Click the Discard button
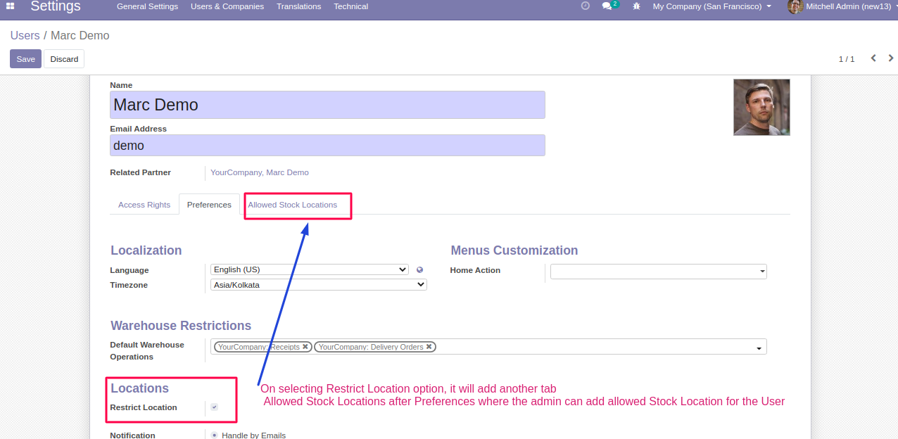898x439 pixels. [x=64, y=59]
